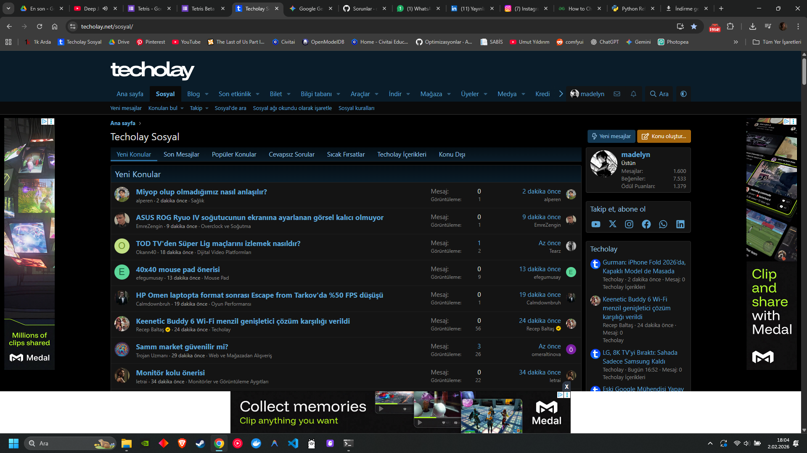The image size is (807, 453).
Task: Open Techolay WhatsApp channel icon
Action: click(x=663, y=224)
